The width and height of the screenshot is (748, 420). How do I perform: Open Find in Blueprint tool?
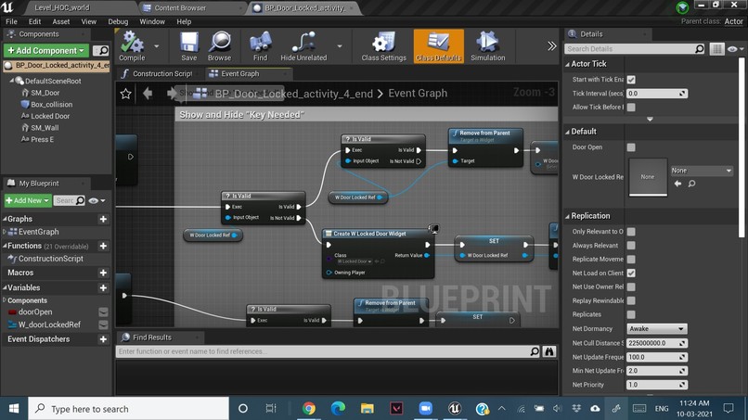coord(260,46)
